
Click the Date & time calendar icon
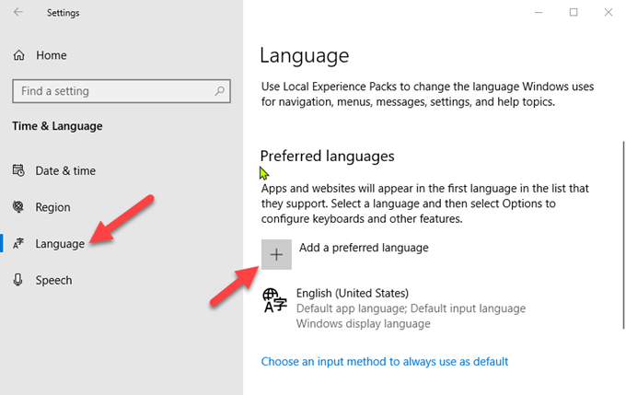coord(17,170)
